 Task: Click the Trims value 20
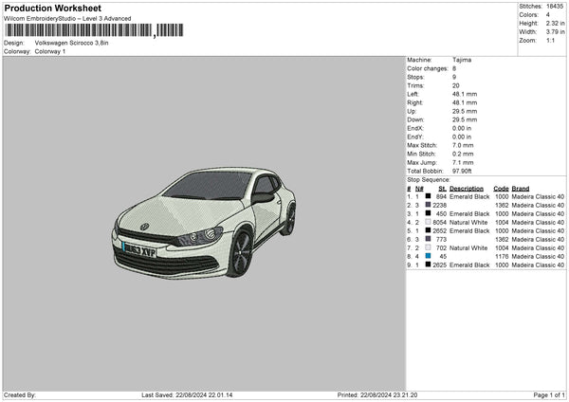(x=456, y=85)
